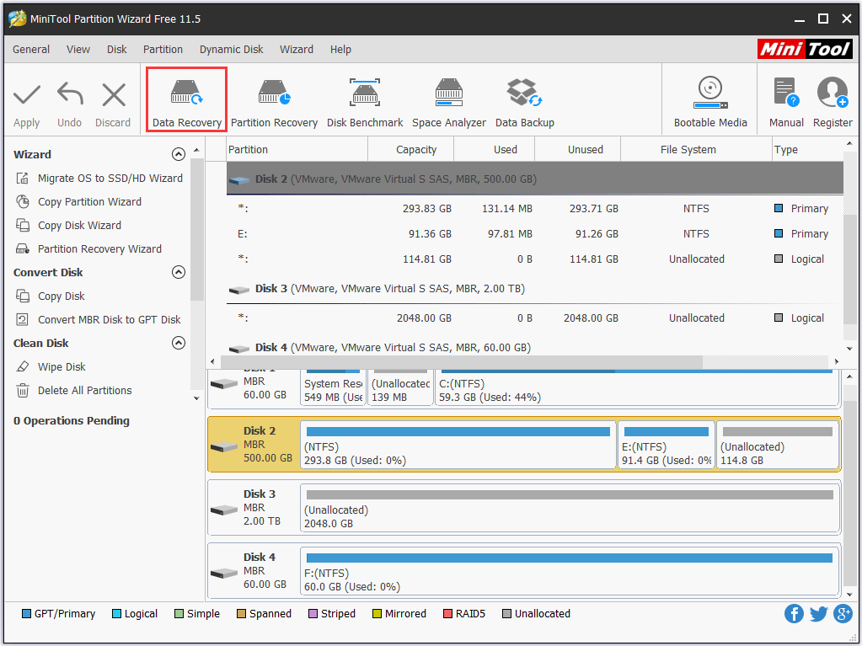Image resolution: width=862 pixels, height=646 pixels.
Task: Open the Dynamic Disk menu
Action: (231, 50)
